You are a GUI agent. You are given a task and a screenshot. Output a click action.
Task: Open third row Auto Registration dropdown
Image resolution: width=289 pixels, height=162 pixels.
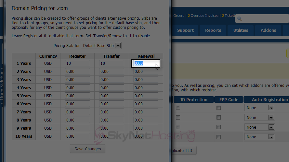click(x=259, y=127)
